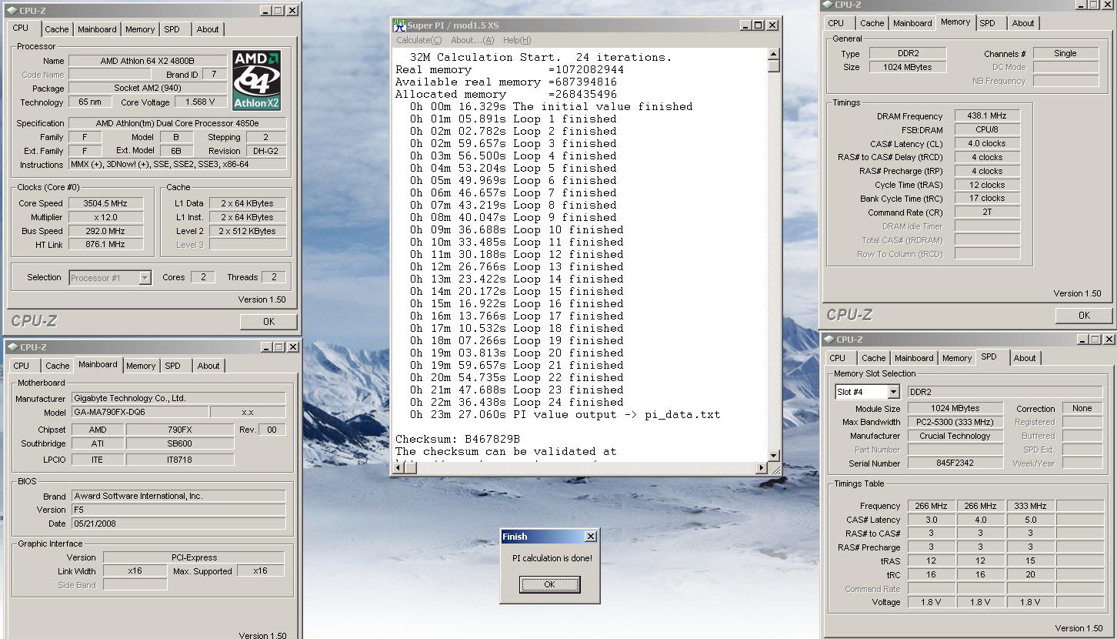This screenshot has width=1117, height=639.
Task: Click the CAS# Latency 4.0 clocks value
Action: [987, 143]
